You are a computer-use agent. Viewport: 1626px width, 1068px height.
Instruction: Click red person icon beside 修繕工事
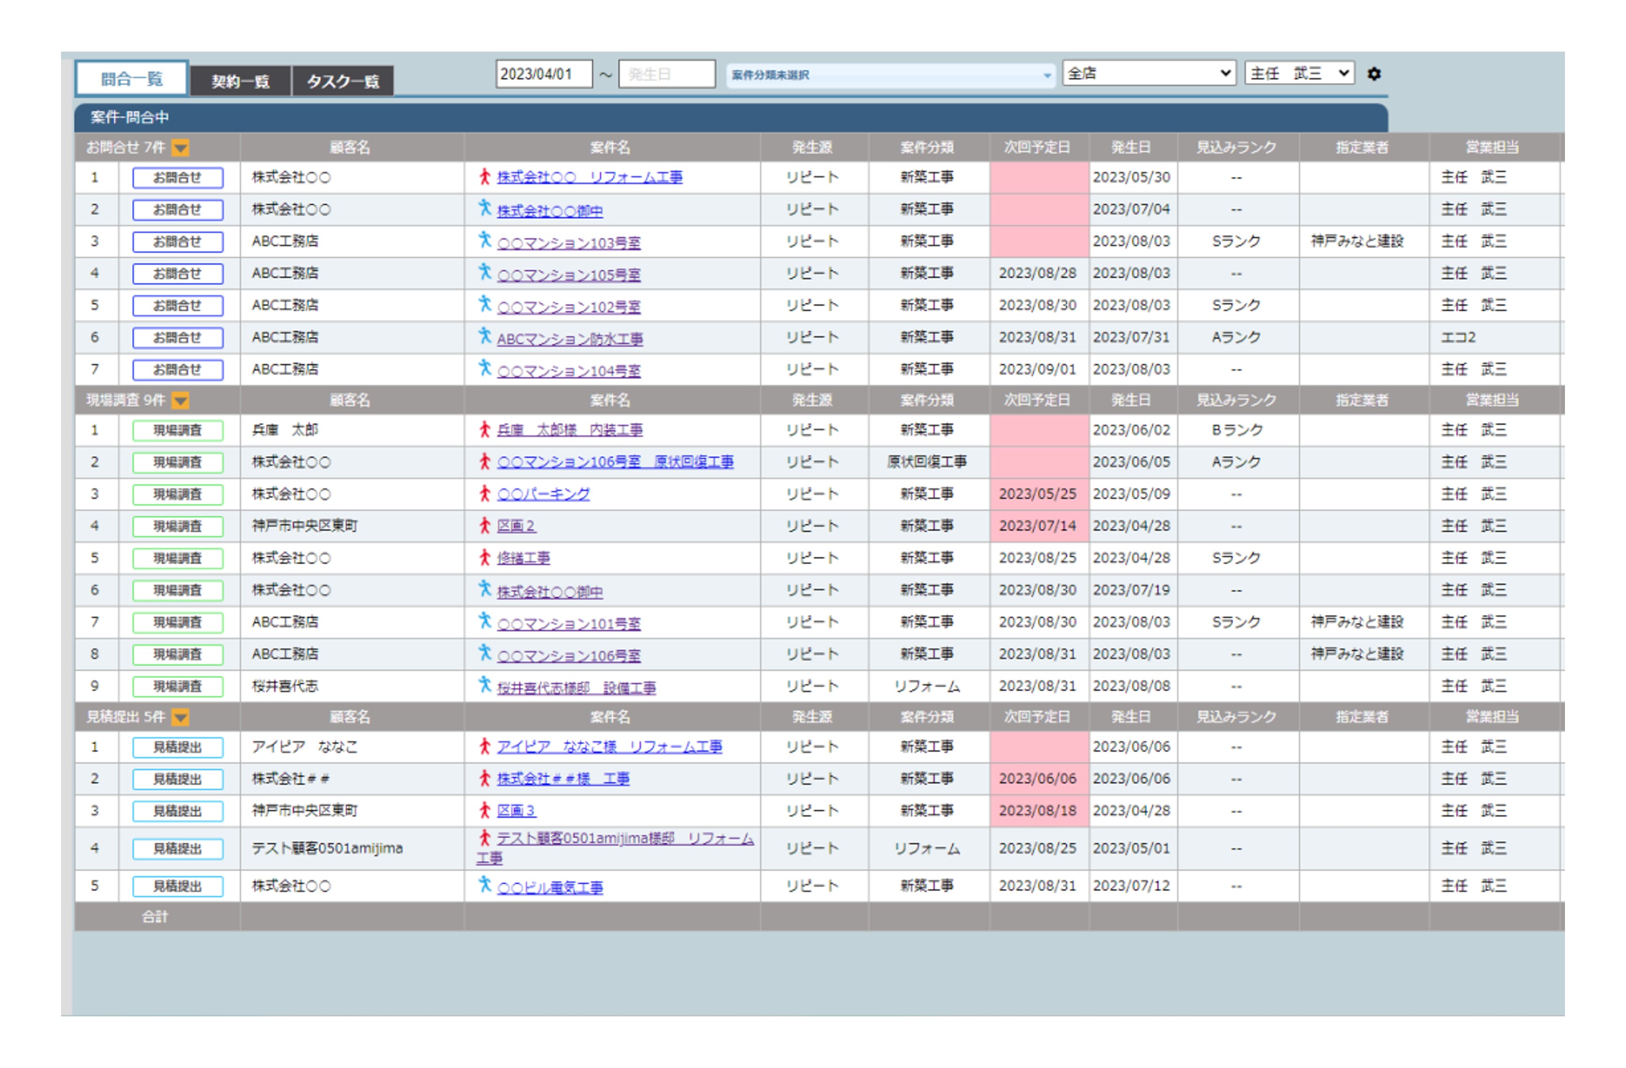click(485, 558)
